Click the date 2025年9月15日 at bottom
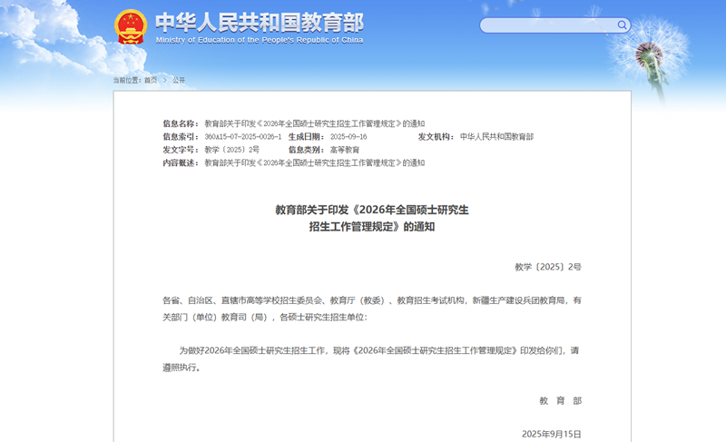Image resolution: width=726 pixels, height=442 pixels. click(551, 434)
